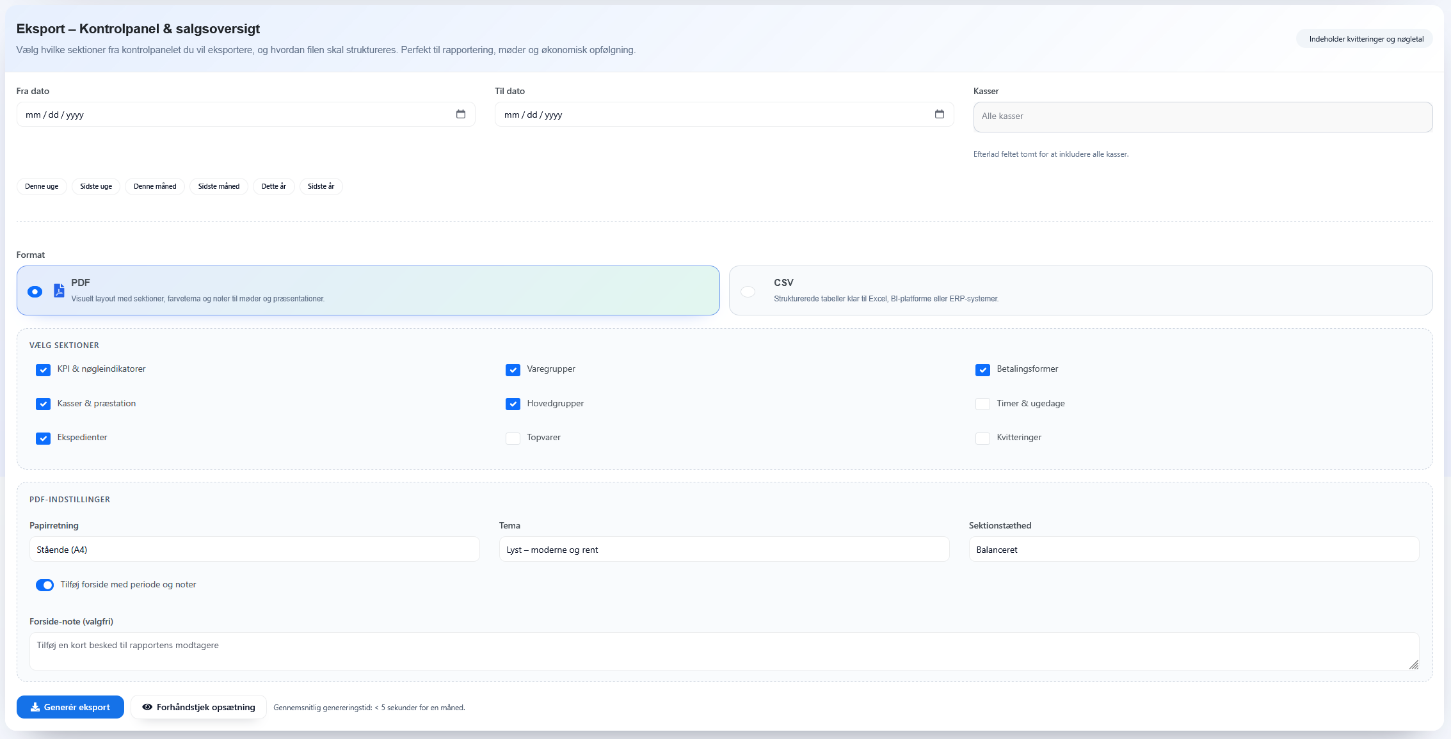Click into the Forside-note text area

click(723, 651)
